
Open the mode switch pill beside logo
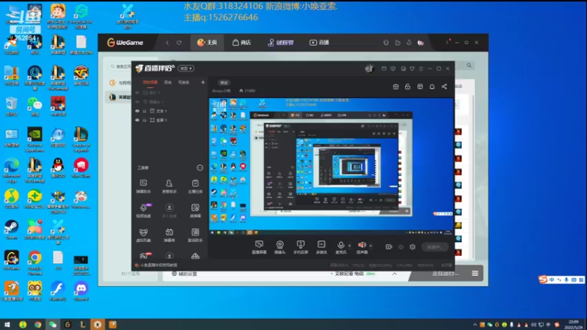[186, 68]
